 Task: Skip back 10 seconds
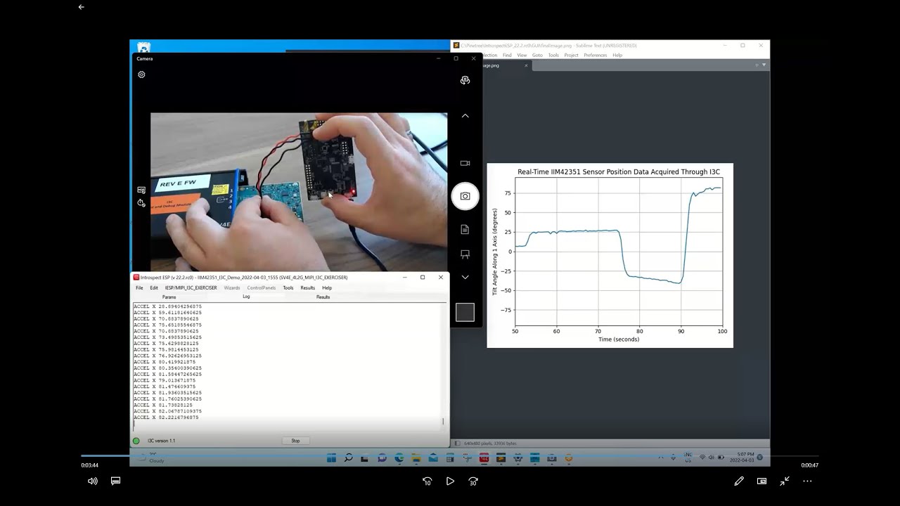[x=427, y=481]
